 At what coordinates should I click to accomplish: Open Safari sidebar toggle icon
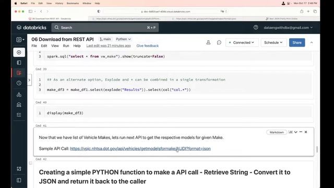coord(30,11)
